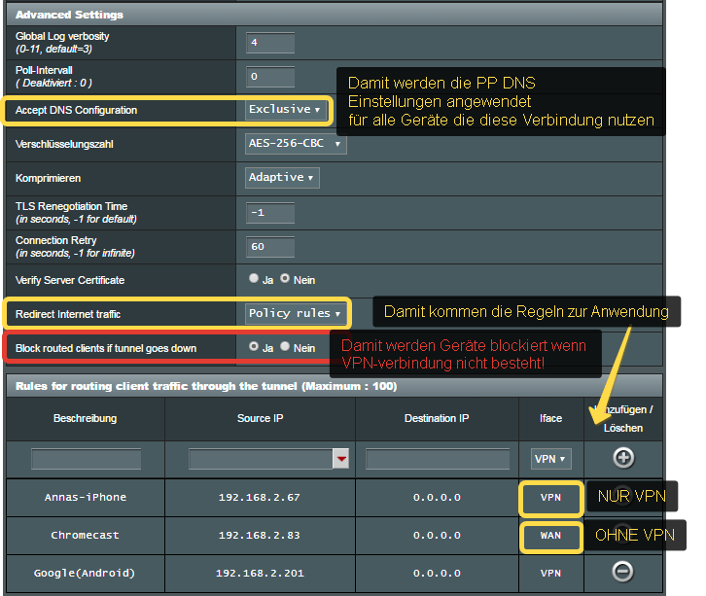
Task: Click the Annas-iPhone rule name
Action: click(86, 498)
